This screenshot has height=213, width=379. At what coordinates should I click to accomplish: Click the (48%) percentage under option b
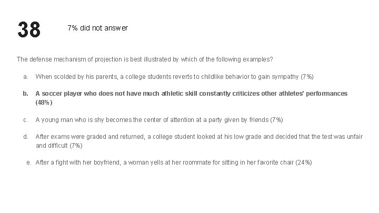pos(44,103)
